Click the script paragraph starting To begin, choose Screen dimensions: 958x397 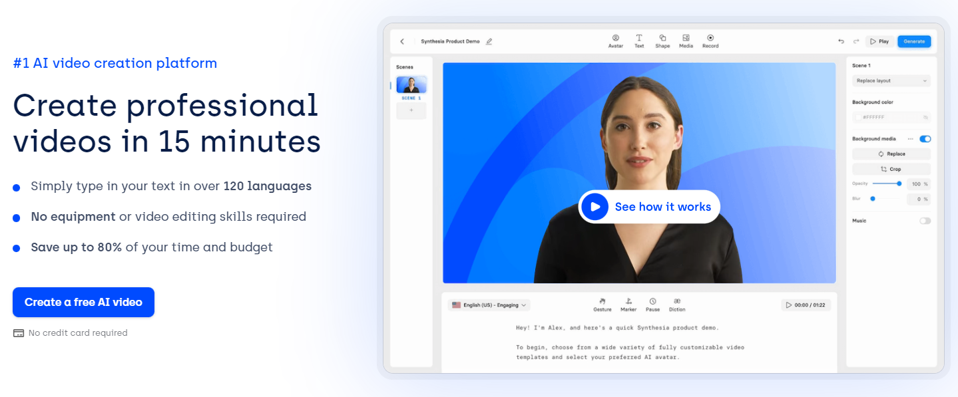pyautogui.click(x=630, y=352)
